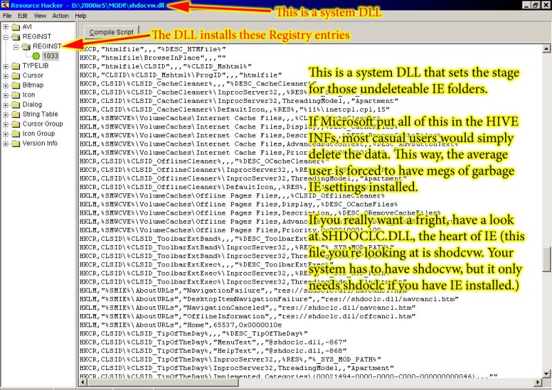The width and height of the screenshot is (552, 390).
Task: Open the Action menu
Action: tap(60, 15)
